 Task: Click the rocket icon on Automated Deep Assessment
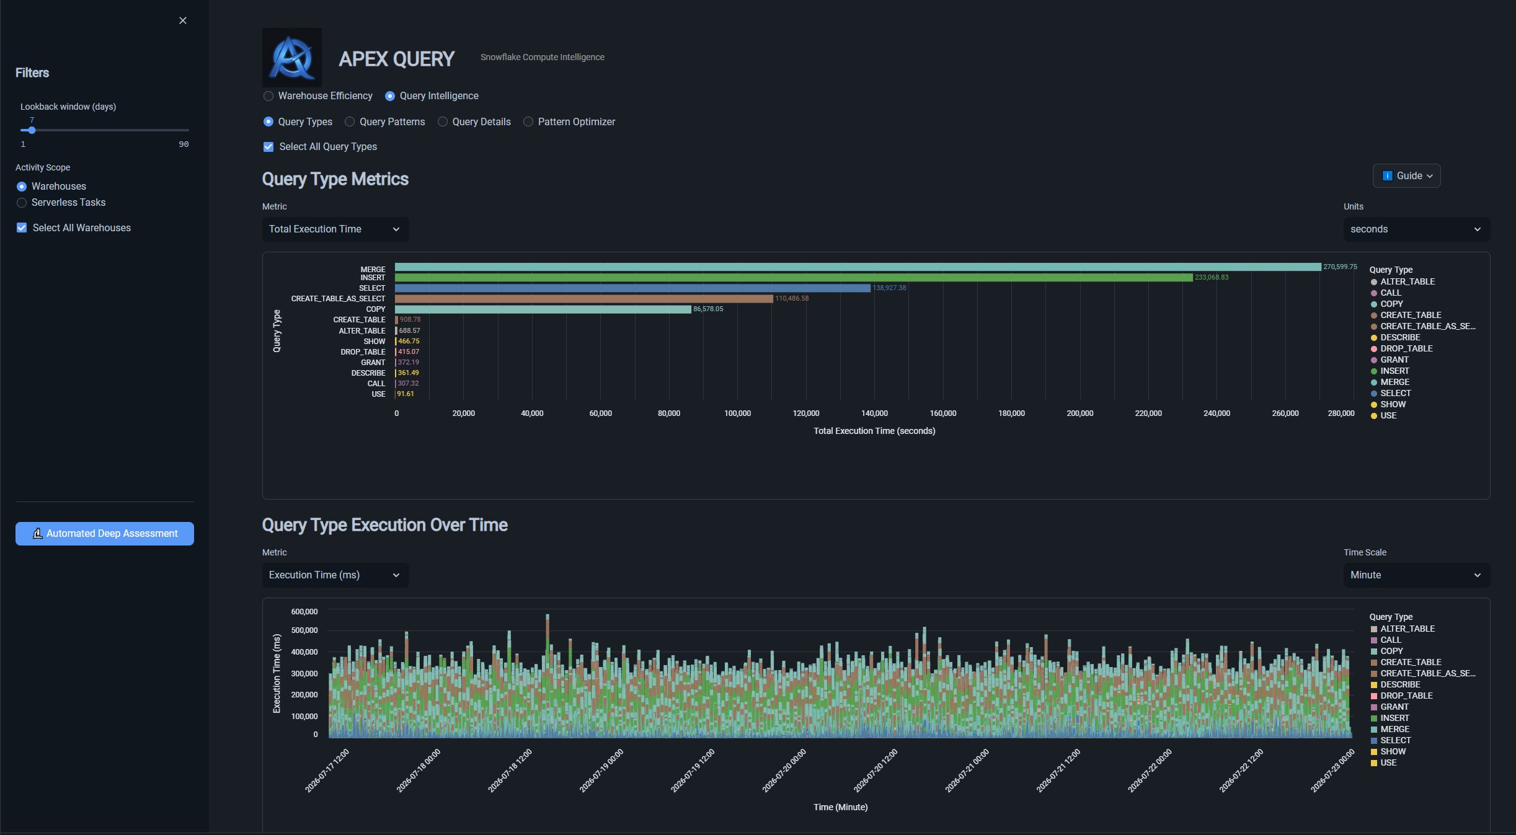point(38,534)
